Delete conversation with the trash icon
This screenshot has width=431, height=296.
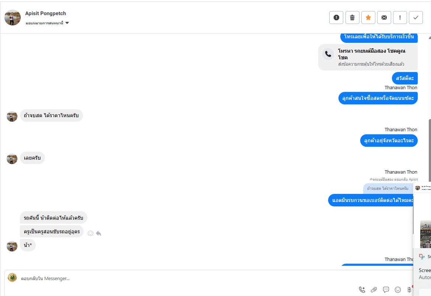click(352, 17)
